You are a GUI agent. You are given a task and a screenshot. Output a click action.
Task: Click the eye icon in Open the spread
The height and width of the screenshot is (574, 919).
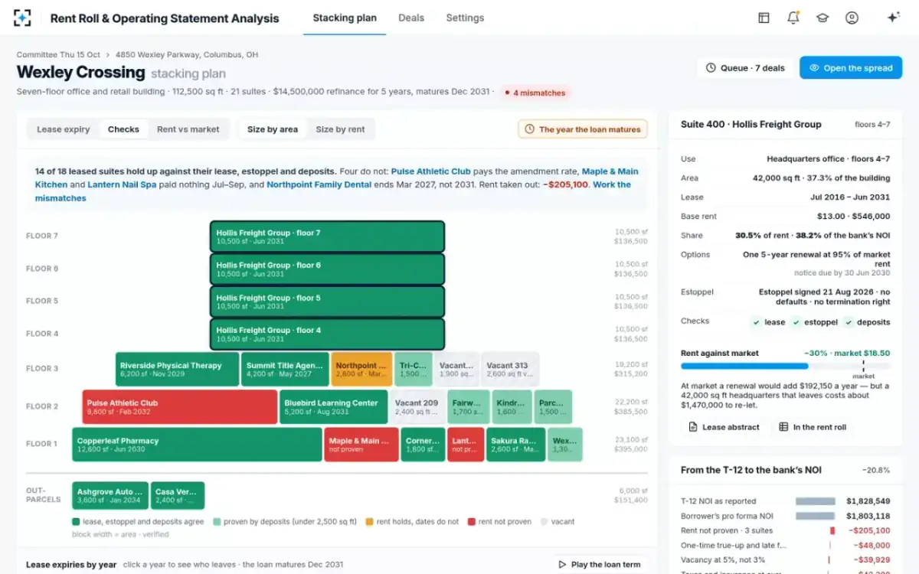(x=814, y=68)
